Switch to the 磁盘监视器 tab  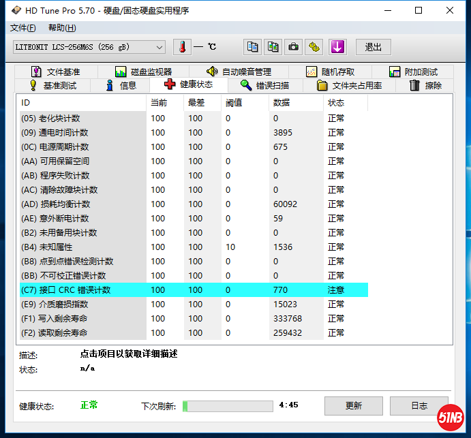143,72
